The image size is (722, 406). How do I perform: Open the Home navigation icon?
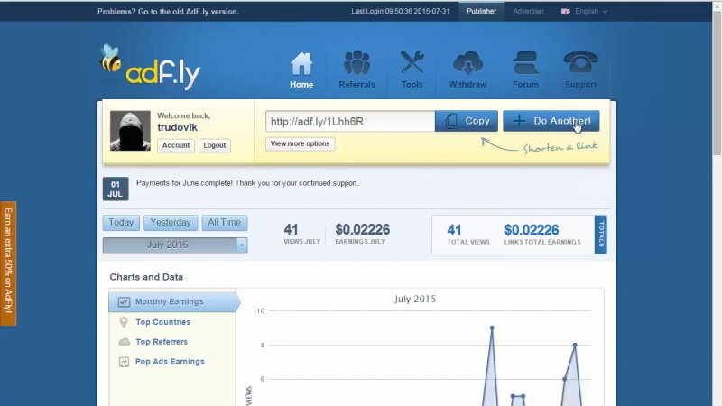coord(301,63)
